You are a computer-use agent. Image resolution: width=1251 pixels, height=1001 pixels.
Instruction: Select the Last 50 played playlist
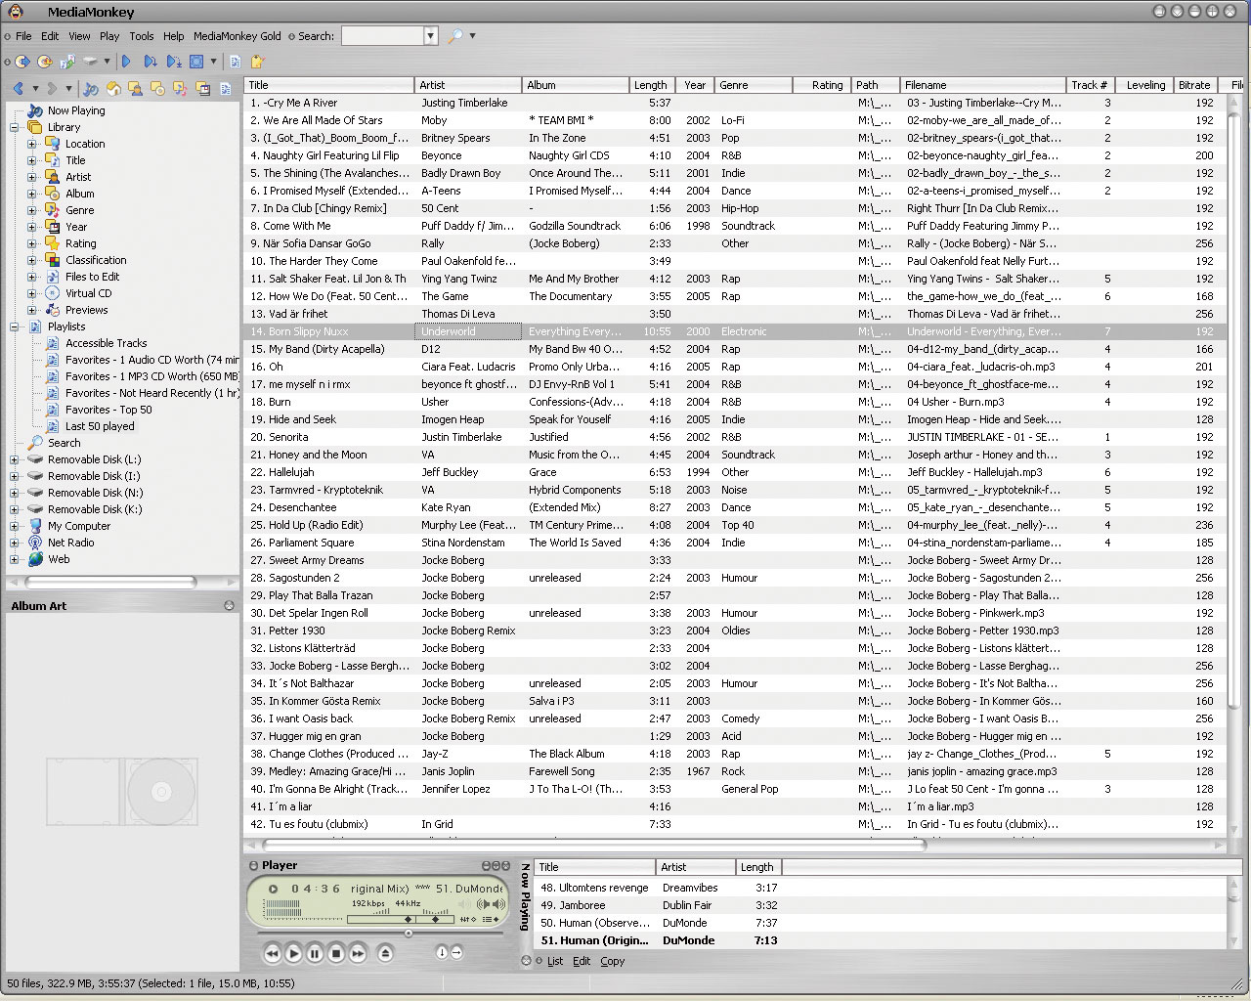pyautogui.click(x=100, y=426)
